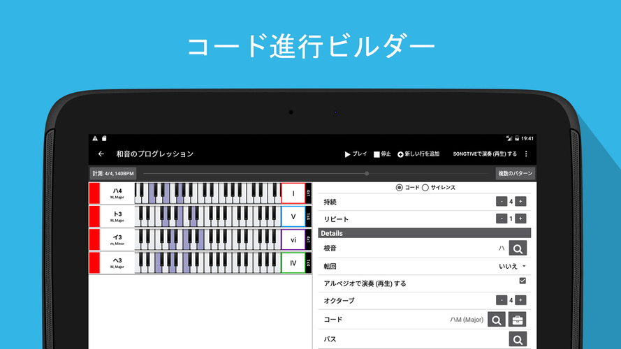Add a new row with 新しい行を追加

click(x=418, y=154)
